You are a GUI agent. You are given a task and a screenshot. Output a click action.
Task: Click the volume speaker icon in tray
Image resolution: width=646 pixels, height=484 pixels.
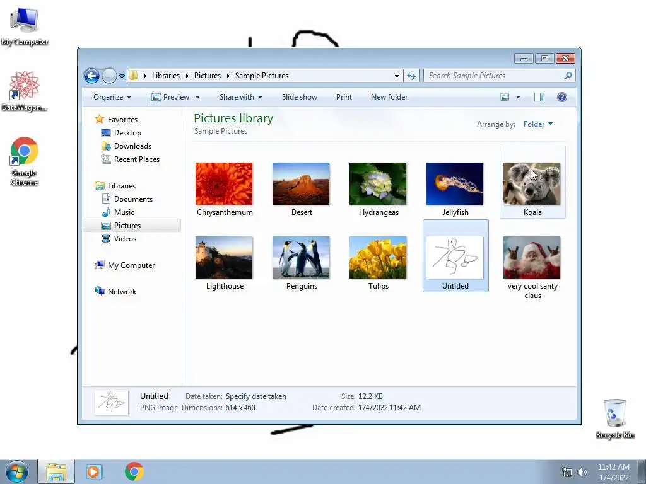582,472
